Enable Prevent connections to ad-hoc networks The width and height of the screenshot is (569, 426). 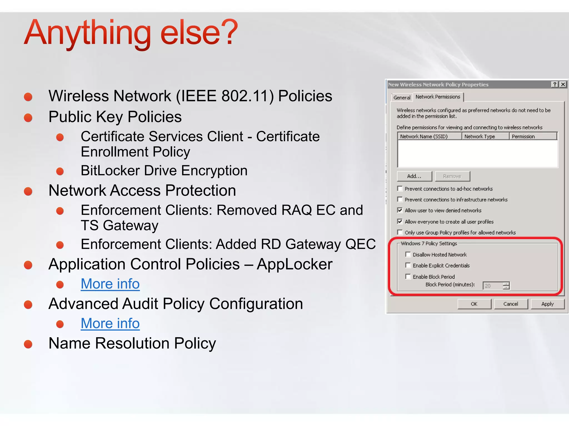click(400, 189)
